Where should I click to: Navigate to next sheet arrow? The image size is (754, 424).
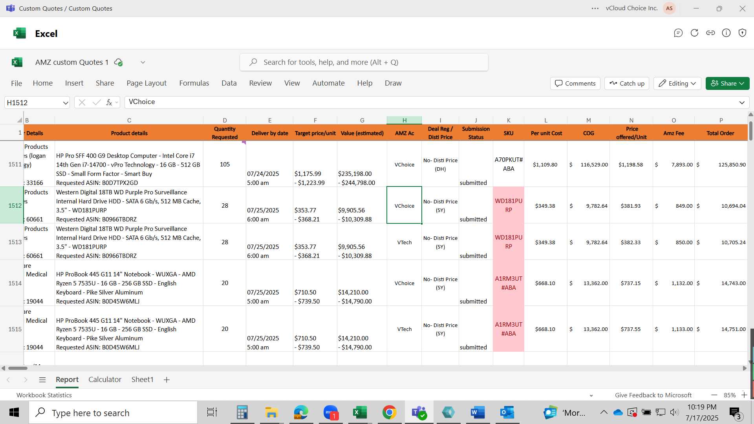[x=26, y=380]
